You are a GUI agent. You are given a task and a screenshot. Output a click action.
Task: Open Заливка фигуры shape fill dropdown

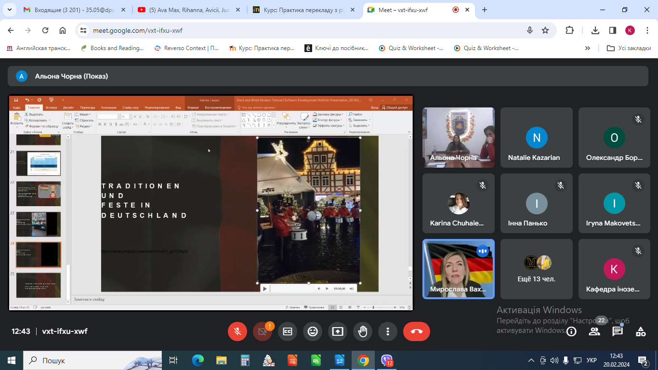pyautogui.click(x=328, y=114)
